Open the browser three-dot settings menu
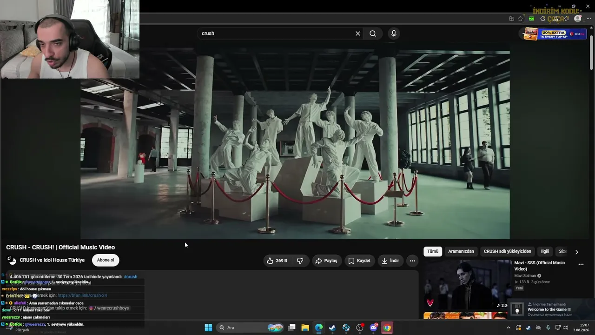This screenshot has width=595, height=335. point(588,19)
